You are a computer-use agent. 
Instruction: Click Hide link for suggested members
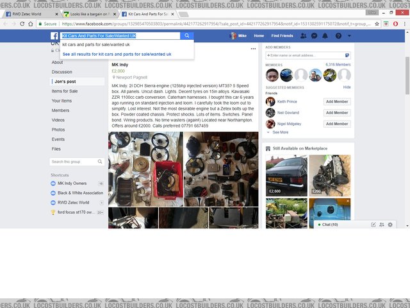(x=347, y=87)
